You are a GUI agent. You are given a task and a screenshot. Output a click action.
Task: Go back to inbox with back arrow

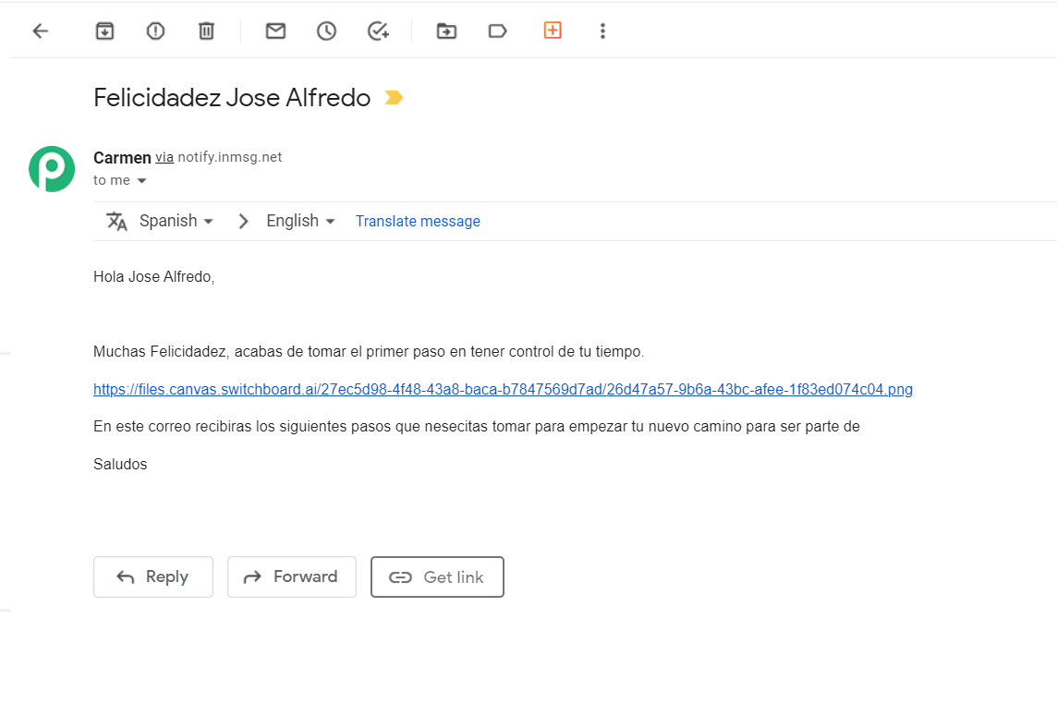point(40,31)
